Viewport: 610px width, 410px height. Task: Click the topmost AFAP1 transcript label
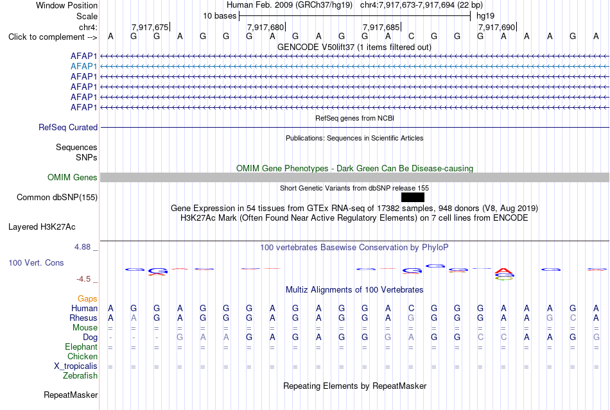(x=83, y=56)
